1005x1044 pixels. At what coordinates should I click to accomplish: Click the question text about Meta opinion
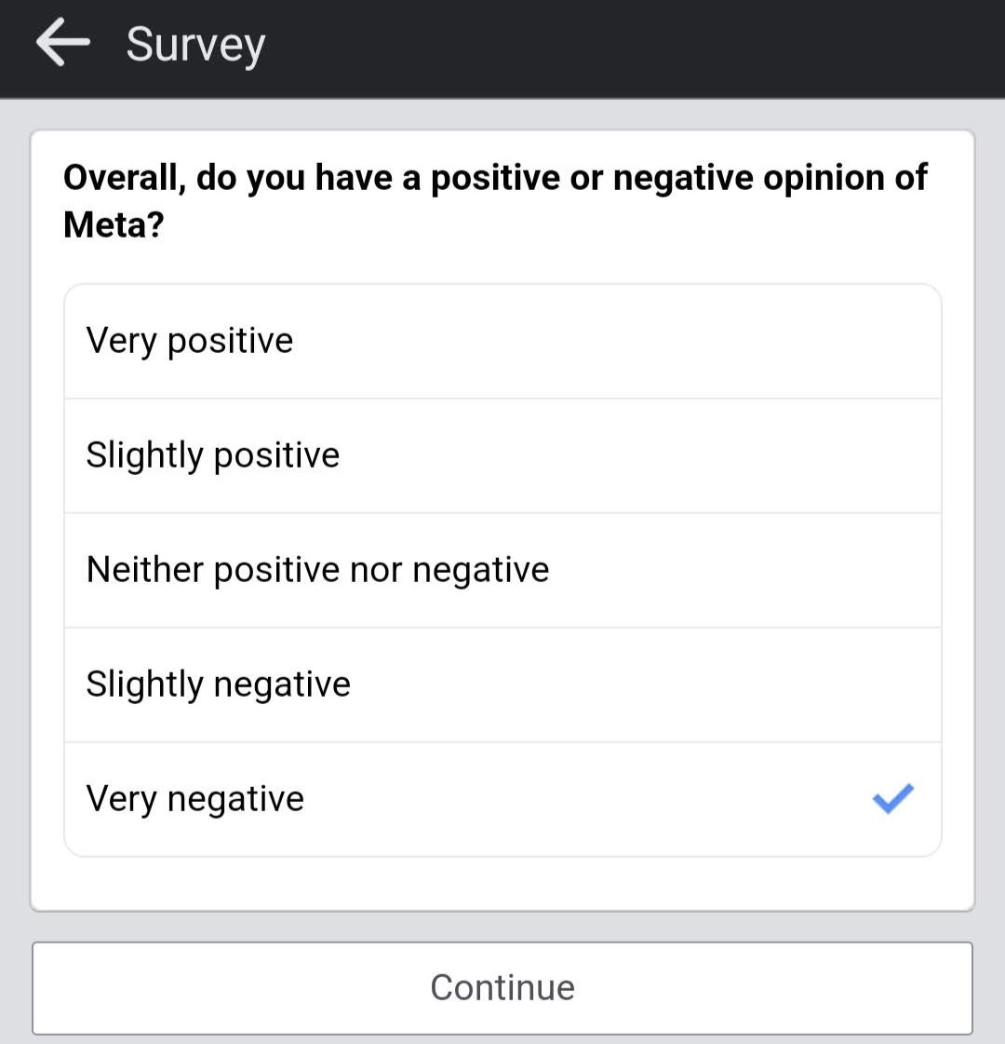pos(495,200)
